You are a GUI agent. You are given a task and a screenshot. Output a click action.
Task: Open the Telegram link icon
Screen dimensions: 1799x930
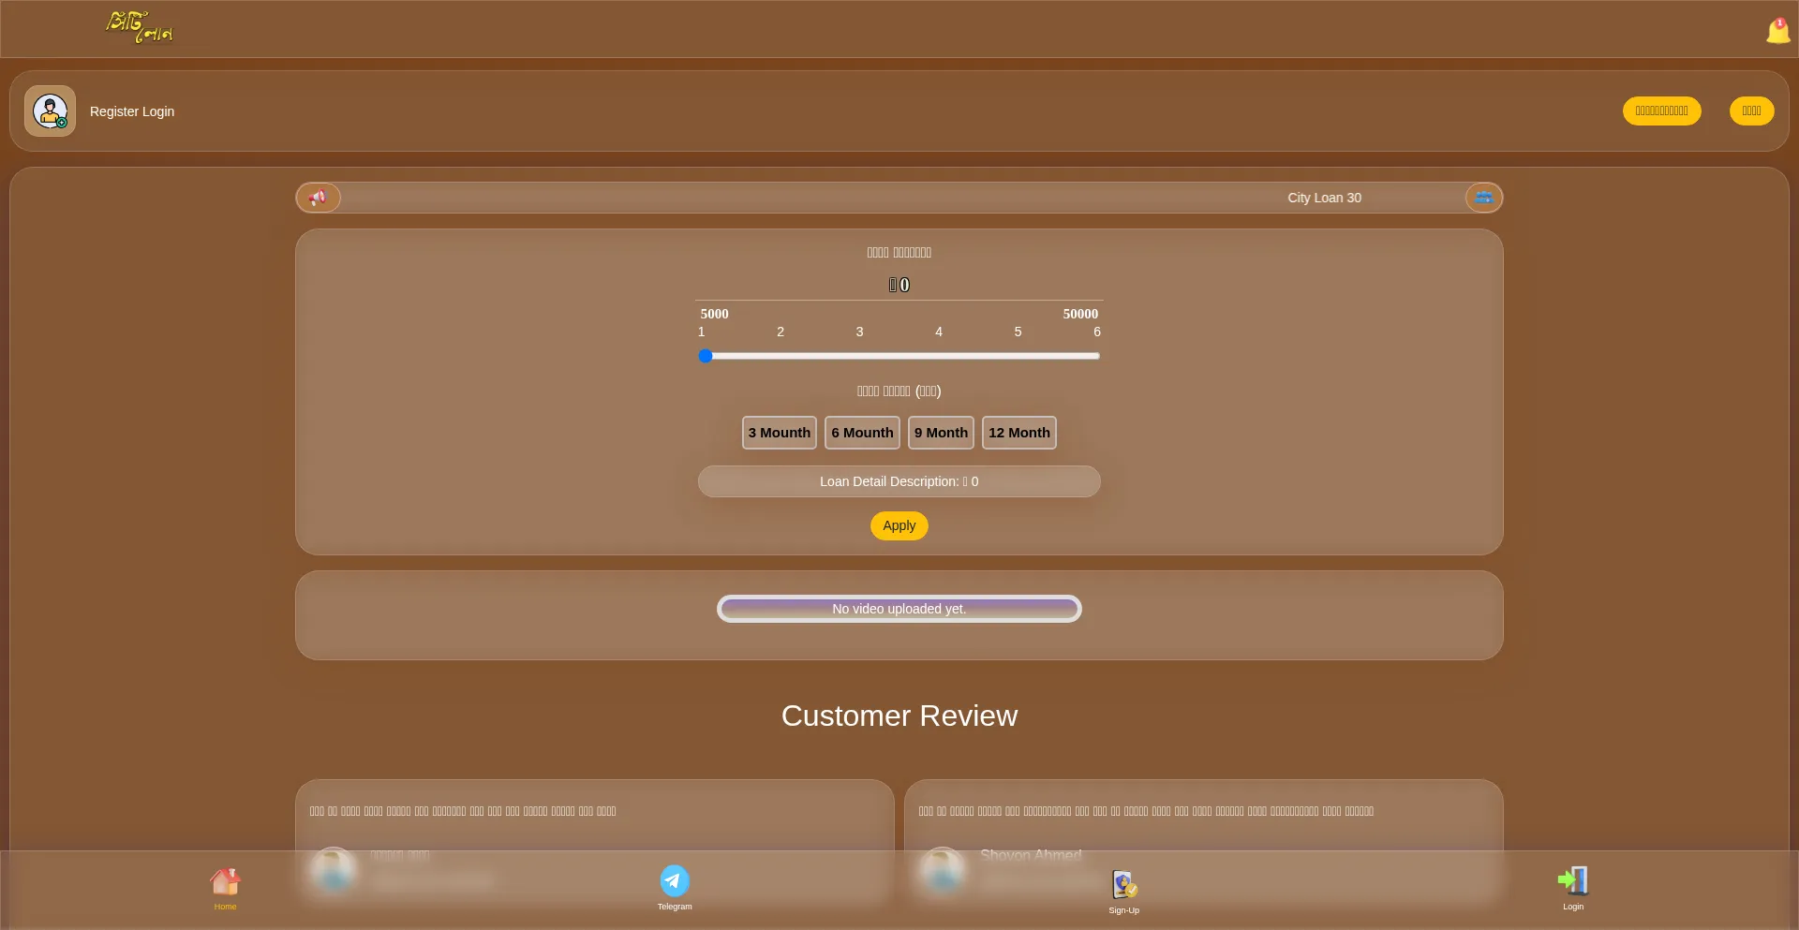pos(675,887)
